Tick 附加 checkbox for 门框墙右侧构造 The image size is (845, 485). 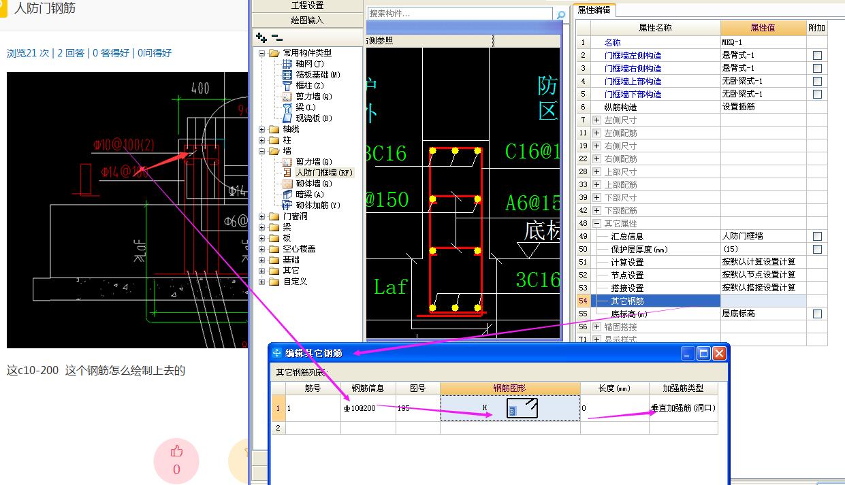[817, 68]
